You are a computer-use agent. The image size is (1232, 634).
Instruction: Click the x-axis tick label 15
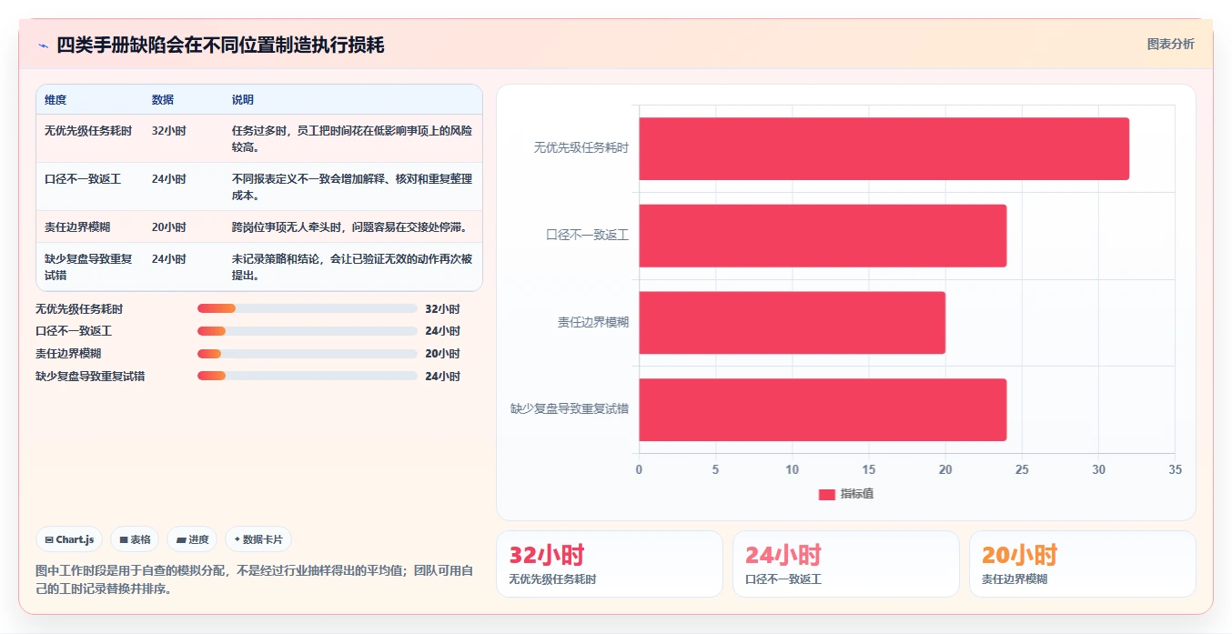pyautogui.click(x=868, y=470)
